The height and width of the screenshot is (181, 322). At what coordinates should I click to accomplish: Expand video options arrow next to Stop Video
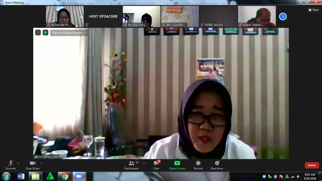pyautogui.click(x=42, y=163)
